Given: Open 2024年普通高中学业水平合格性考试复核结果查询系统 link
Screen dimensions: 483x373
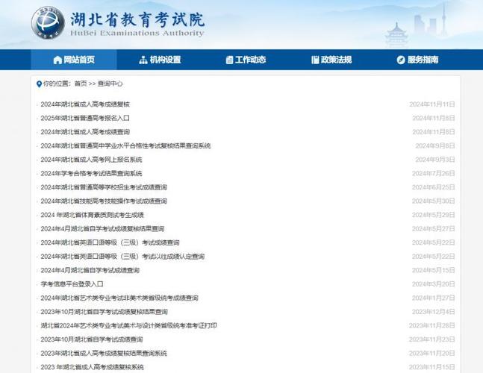Looking at the screenshot, I should click(125, 146).
